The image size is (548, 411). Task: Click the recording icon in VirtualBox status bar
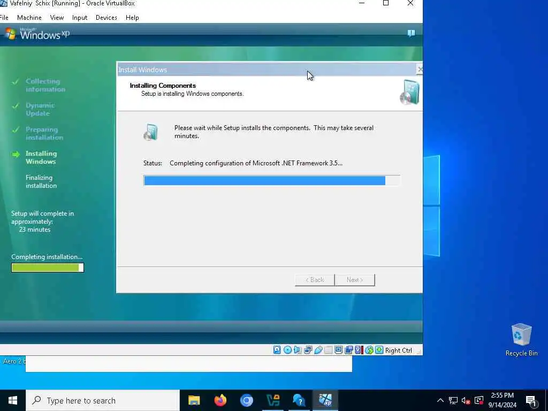(x=348, y=350)
